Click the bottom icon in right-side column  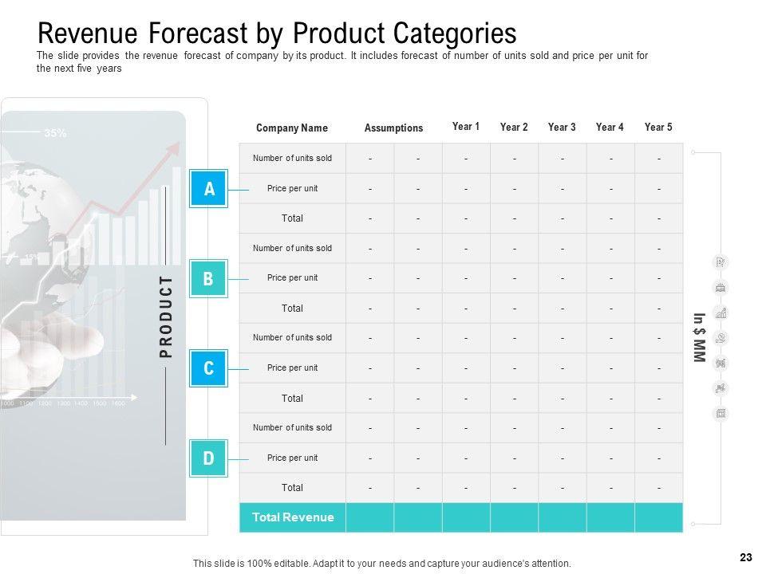[721, 413]
